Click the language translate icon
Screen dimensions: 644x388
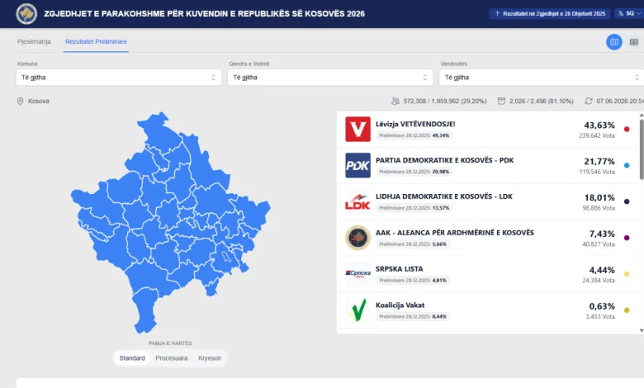pos(621,13)
